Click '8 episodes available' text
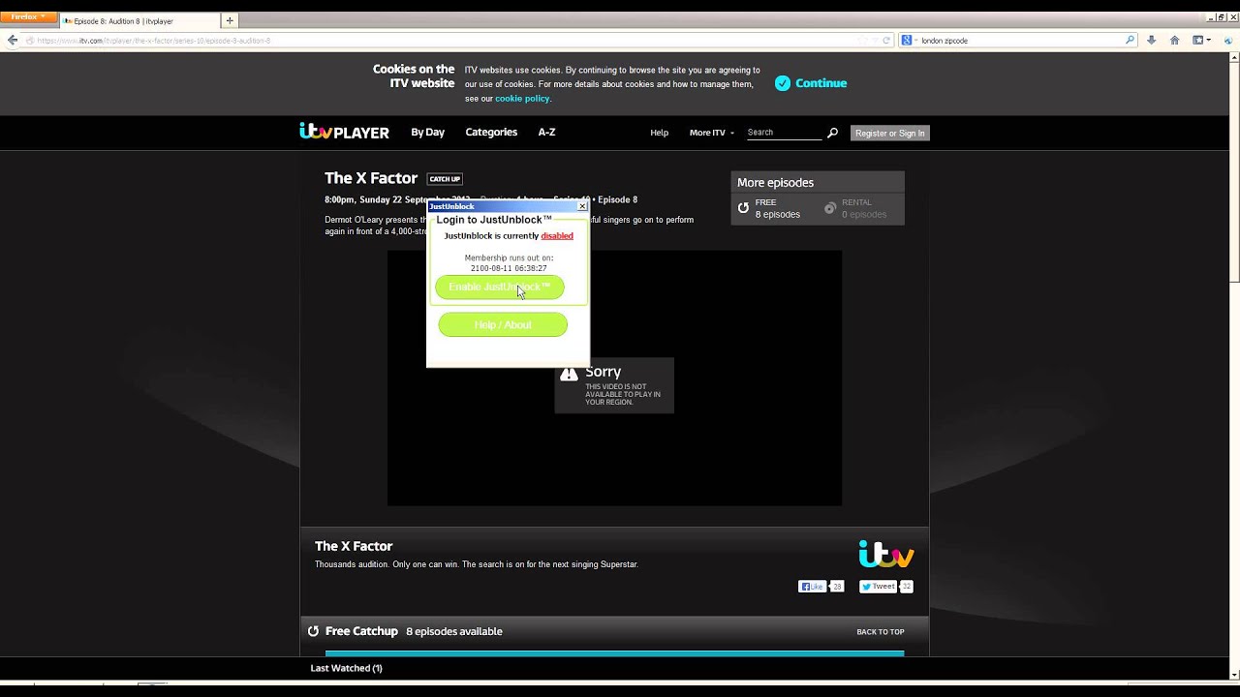The image size is (1240, 697). point(454,631)
